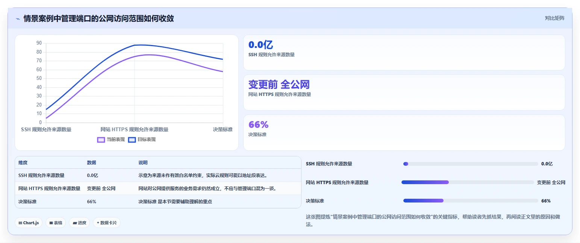
Task: Click chart x-axis label SSH 规则允许来源数量
Action: (x=46, y=129)
